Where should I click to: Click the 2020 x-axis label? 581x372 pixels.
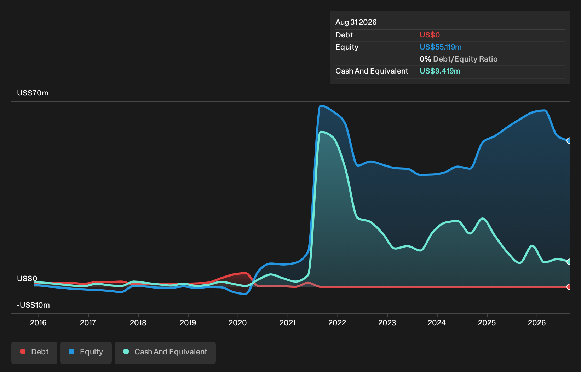tap(238, 322)
